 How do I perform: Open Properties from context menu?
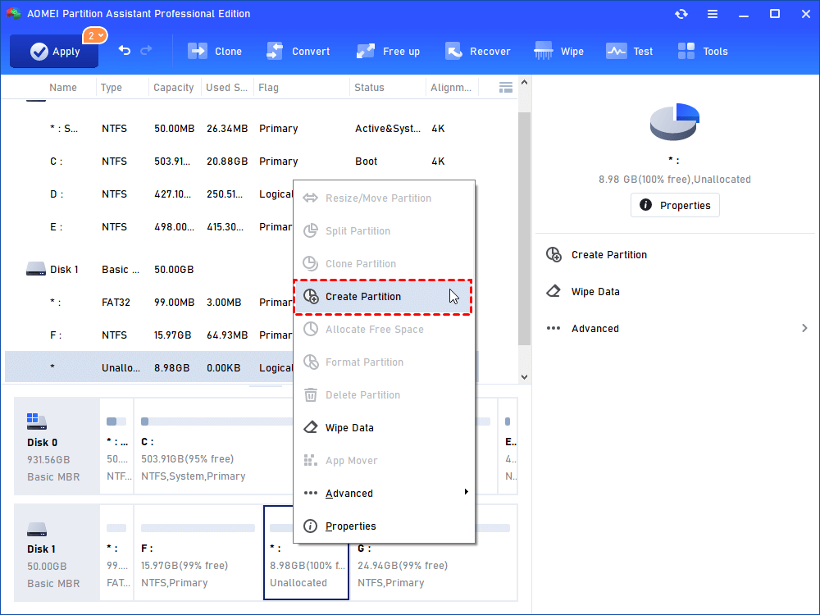click(384, 526)
